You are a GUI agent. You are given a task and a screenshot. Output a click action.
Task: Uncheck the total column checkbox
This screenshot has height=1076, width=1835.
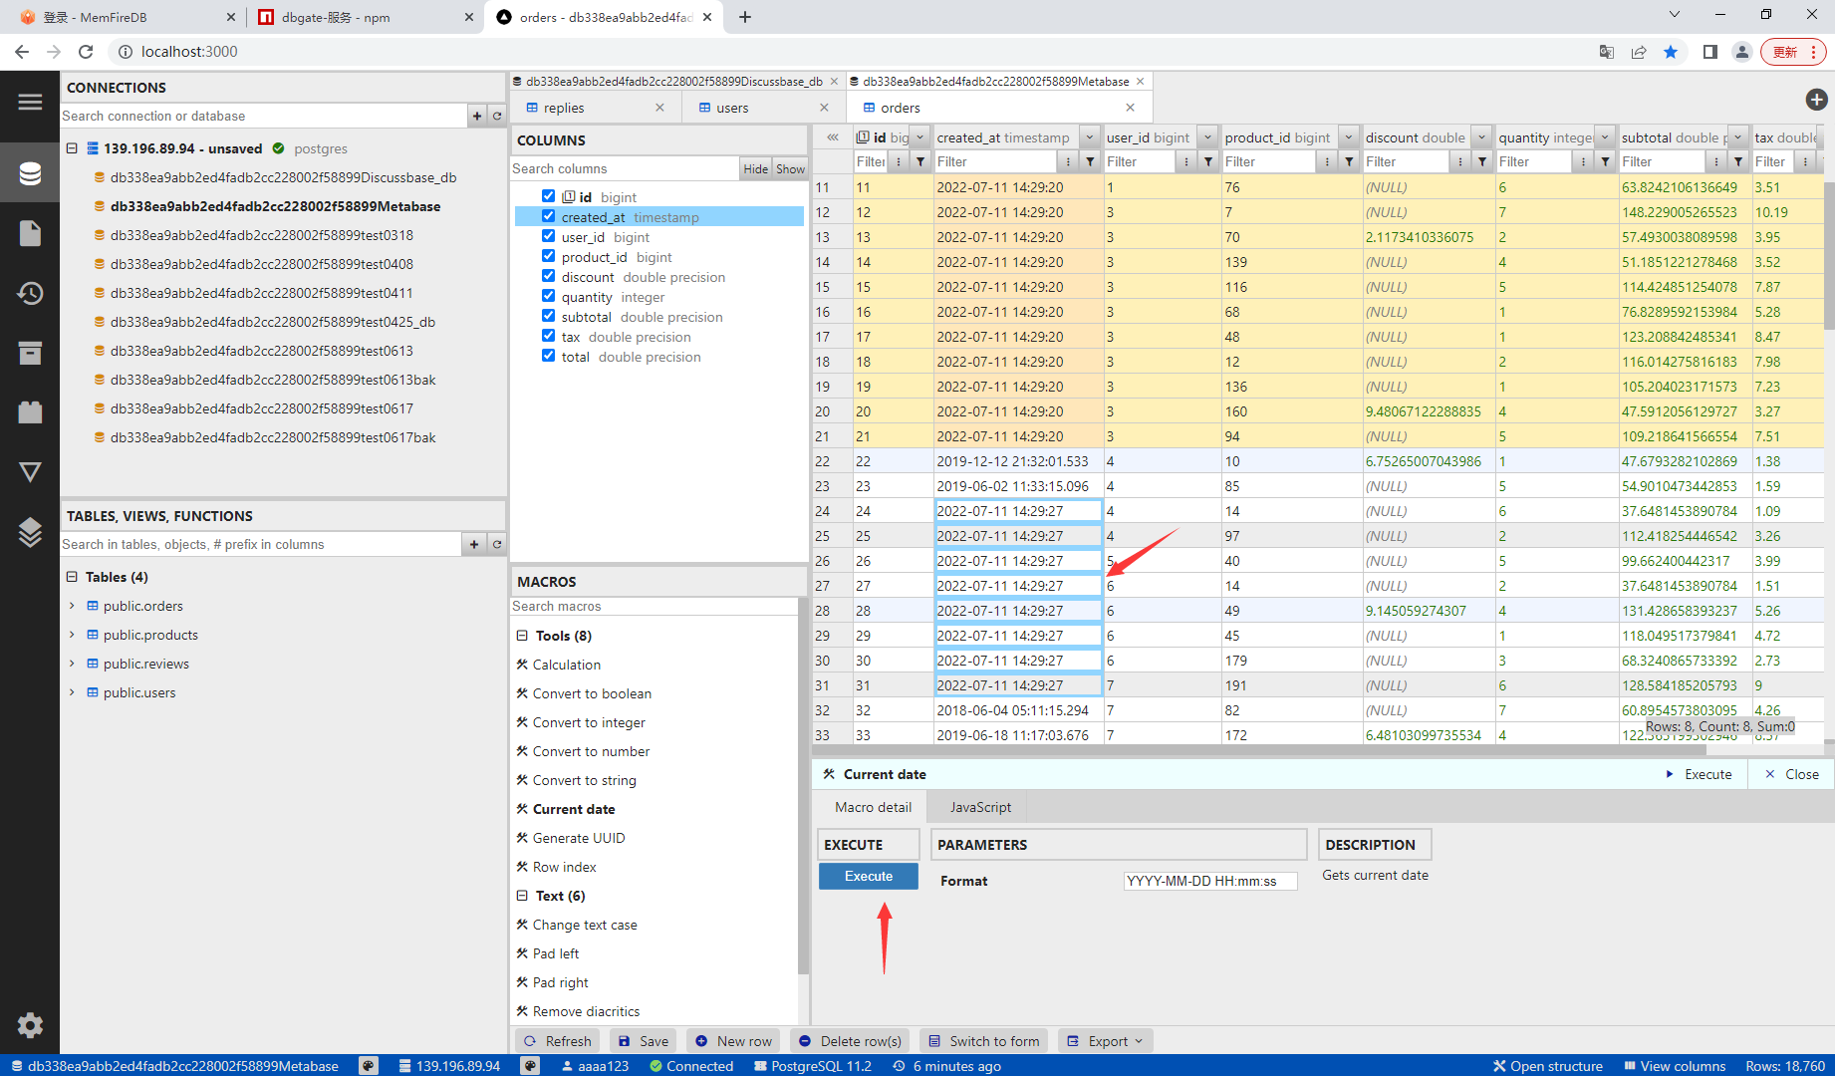pos(548,356)
